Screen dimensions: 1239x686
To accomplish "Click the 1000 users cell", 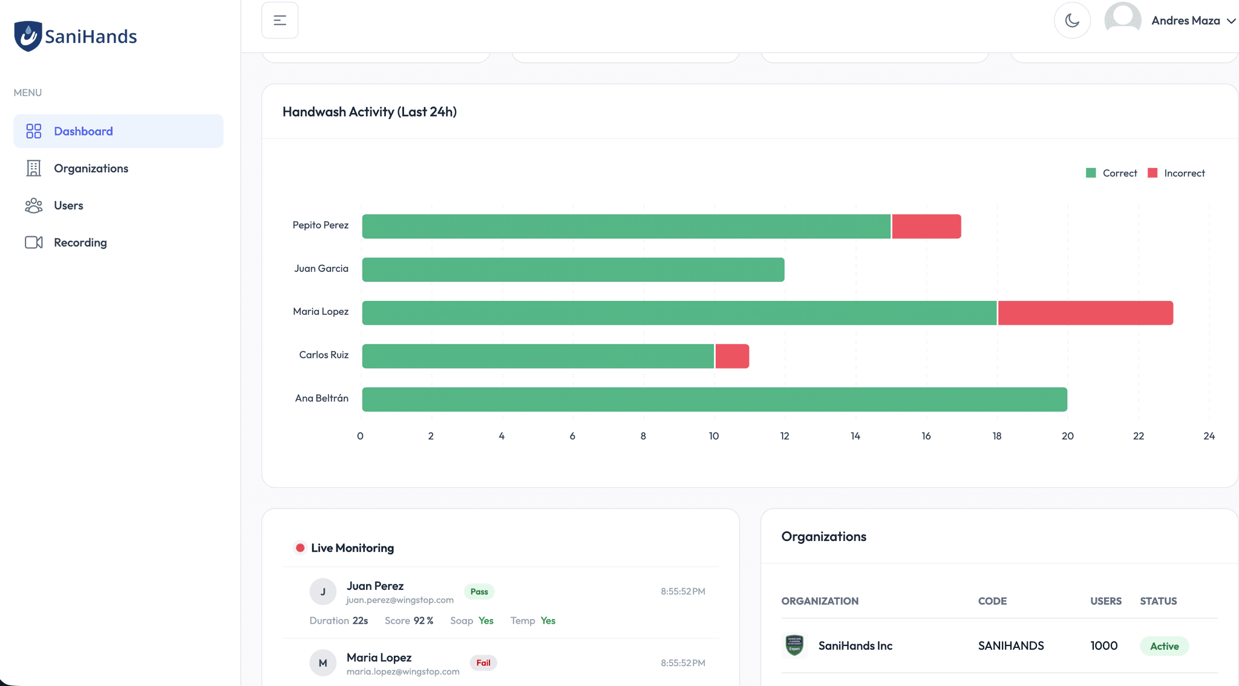I will (x=1104, y=646).
